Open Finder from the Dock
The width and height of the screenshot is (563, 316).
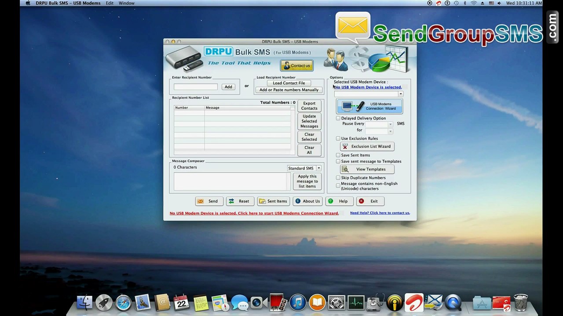tap(84, 303)
